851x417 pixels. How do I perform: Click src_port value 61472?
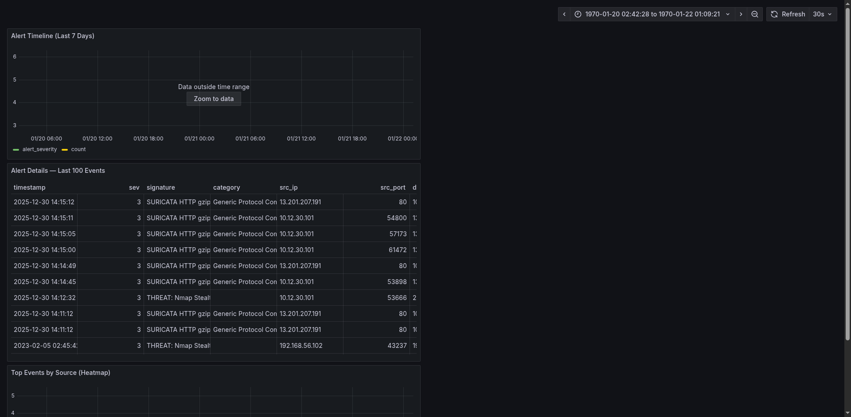click(x=398, y=250)
